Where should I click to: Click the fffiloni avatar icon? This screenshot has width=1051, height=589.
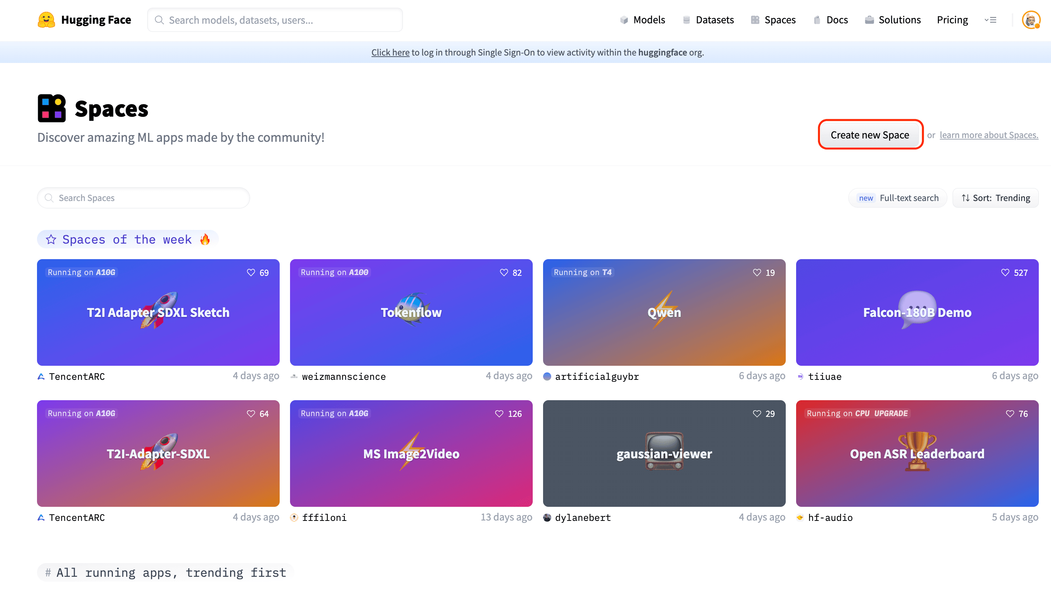(294, 518)
